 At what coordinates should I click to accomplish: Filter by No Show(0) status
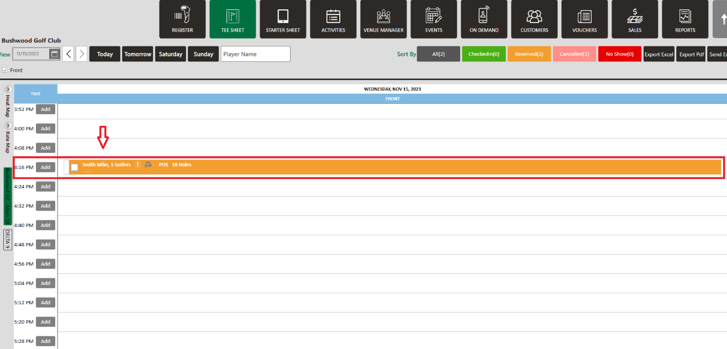[x=619, y=54]
